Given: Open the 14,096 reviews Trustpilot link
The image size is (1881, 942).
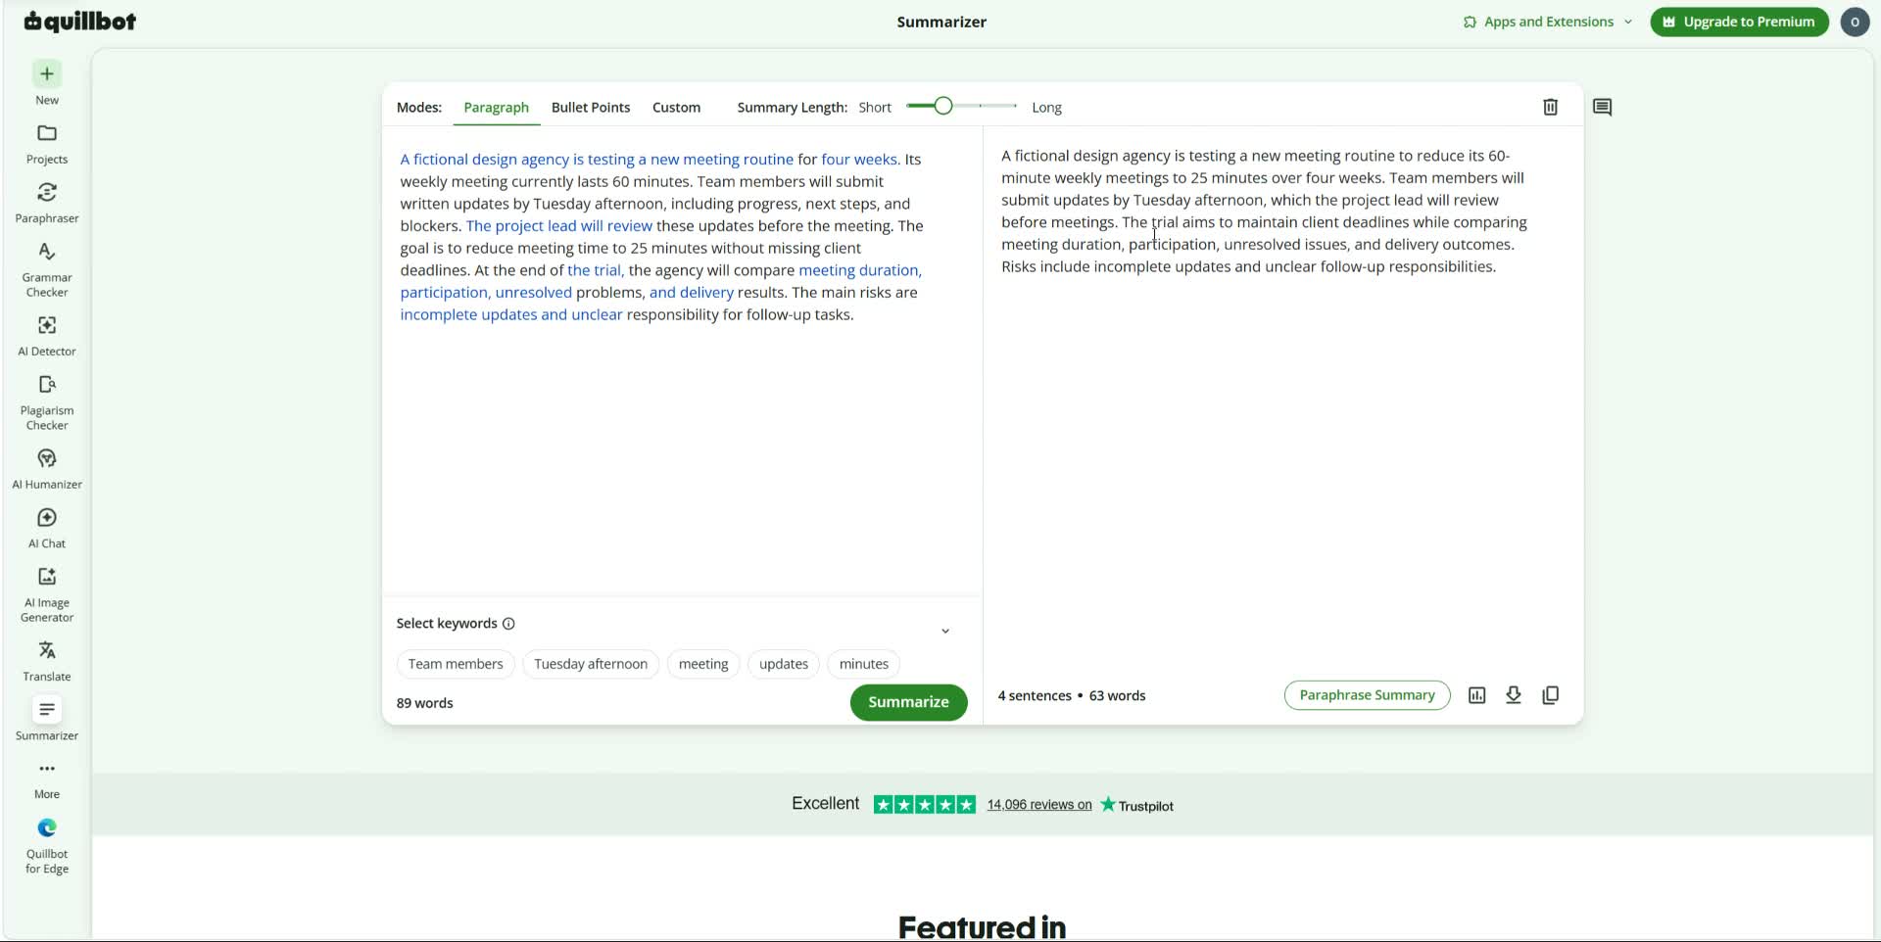Looking at the screenshot, I should click(x=1038, y=805).
